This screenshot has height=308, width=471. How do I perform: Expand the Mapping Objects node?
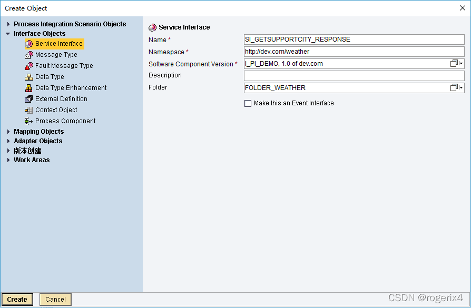click(8, 132)
